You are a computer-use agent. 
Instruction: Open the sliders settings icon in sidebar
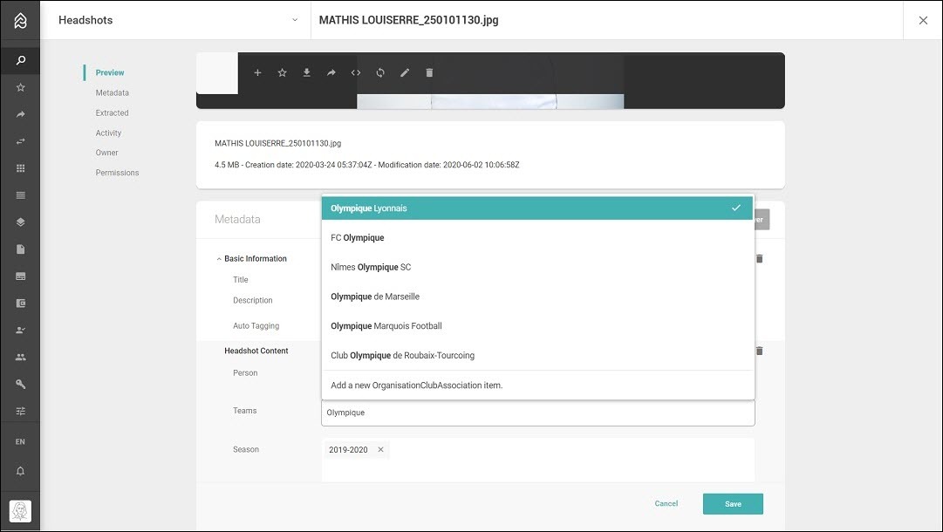(20, 411)
